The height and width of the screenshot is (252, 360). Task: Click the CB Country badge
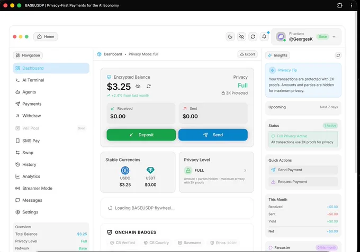(156, 243)
